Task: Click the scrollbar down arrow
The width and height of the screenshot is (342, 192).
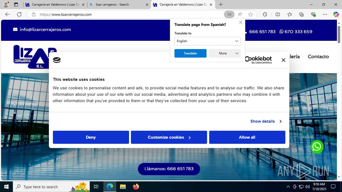Action: (339, 177)
